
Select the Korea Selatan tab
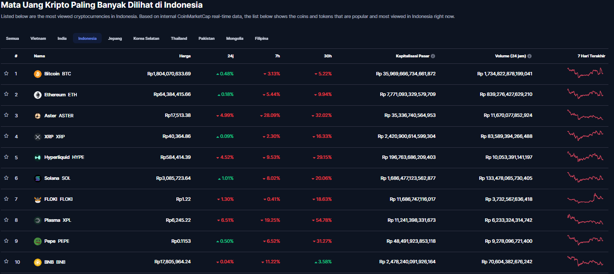point(146,39)
